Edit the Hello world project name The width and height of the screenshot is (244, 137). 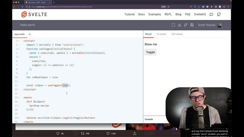pos(27,25)
